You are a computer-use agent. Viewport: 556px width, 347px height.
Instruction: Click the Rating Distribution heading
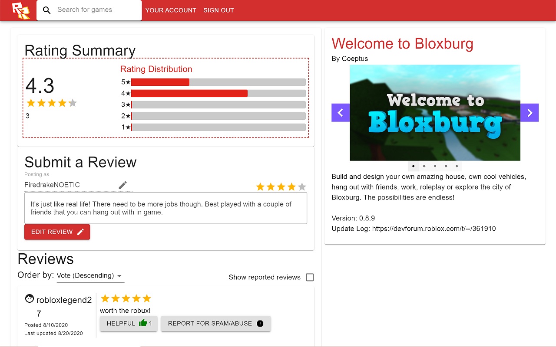pyautogui.click(x=156, y=69)
